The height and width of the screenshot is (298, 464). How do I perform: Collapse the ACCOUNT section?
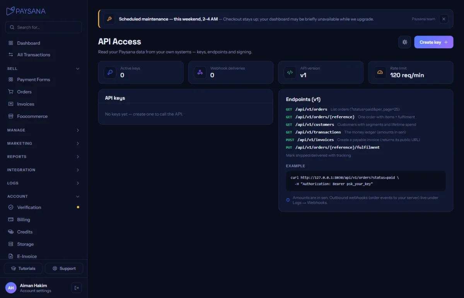(x=43, y=196)
